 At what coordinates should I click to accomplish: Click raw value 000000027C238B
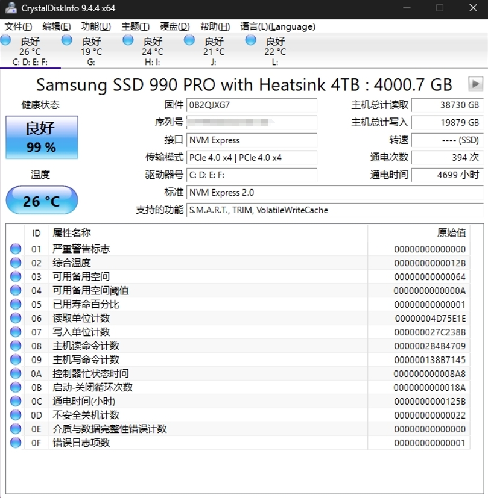click(x=430, y=332)
